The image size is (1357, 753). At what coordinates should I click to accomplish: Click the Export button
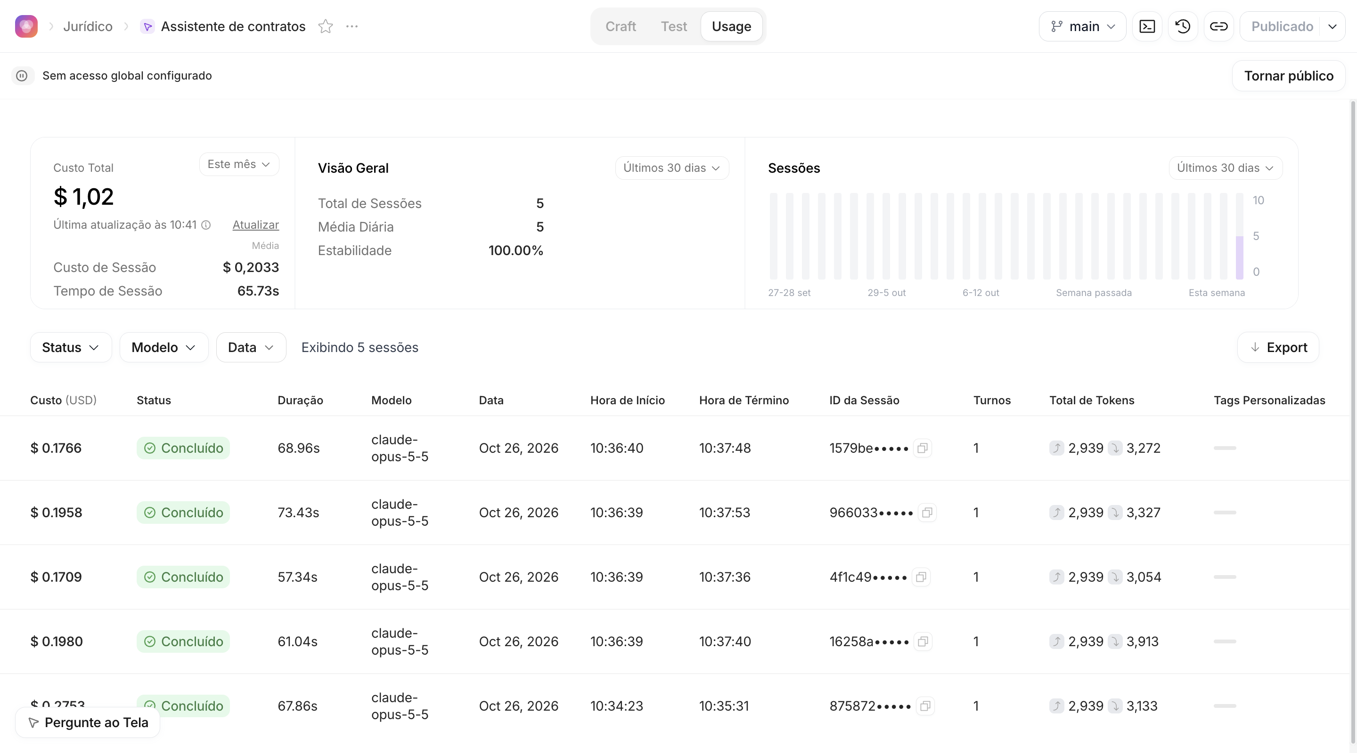(1278, 347)
